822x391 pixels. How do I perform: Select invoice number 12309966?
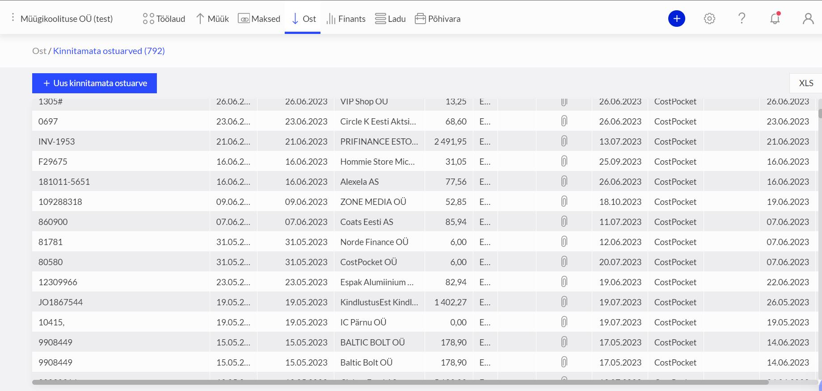tap(58, 282)
